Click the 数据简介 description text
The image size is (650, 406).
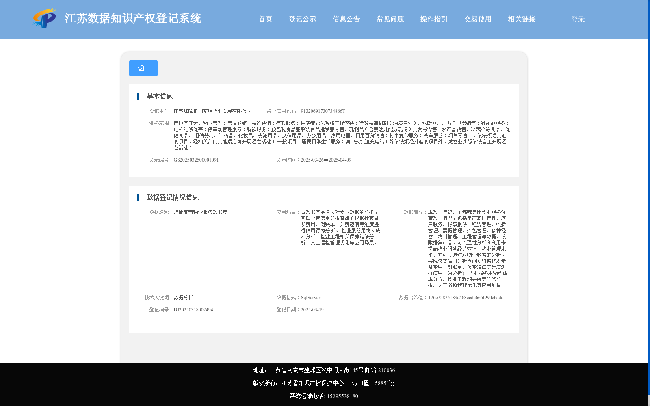(x=468, y=249)
